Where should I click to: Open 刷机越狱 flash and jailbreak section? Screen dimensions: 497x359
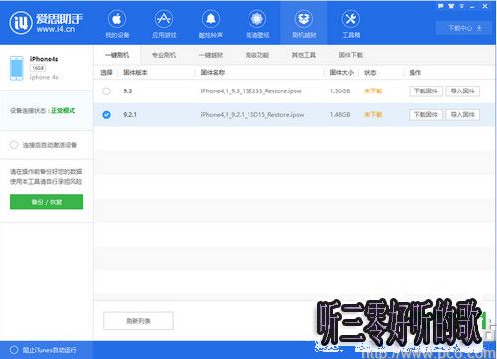pyautogui.click(x=304, y=24)
